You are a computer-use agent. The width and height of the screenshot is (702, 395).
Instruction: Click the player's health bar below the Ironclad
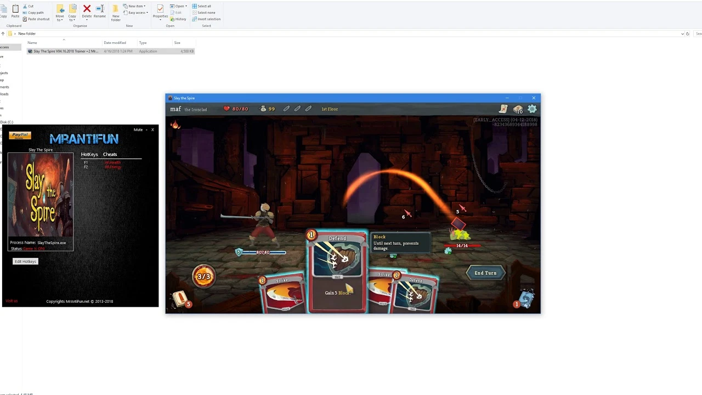coord(263,252)
